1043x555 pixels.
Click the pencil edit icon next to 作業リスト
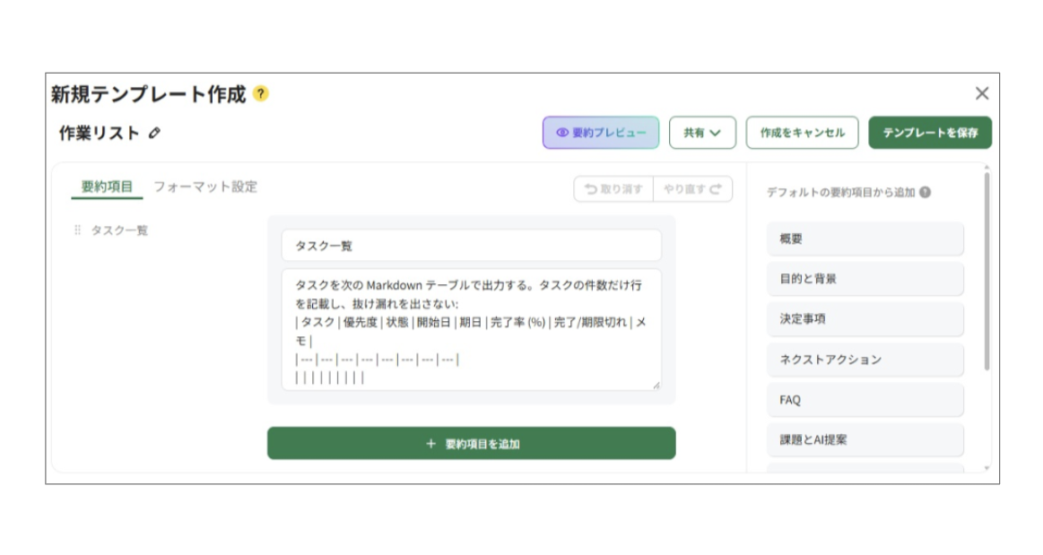(154, 133)
